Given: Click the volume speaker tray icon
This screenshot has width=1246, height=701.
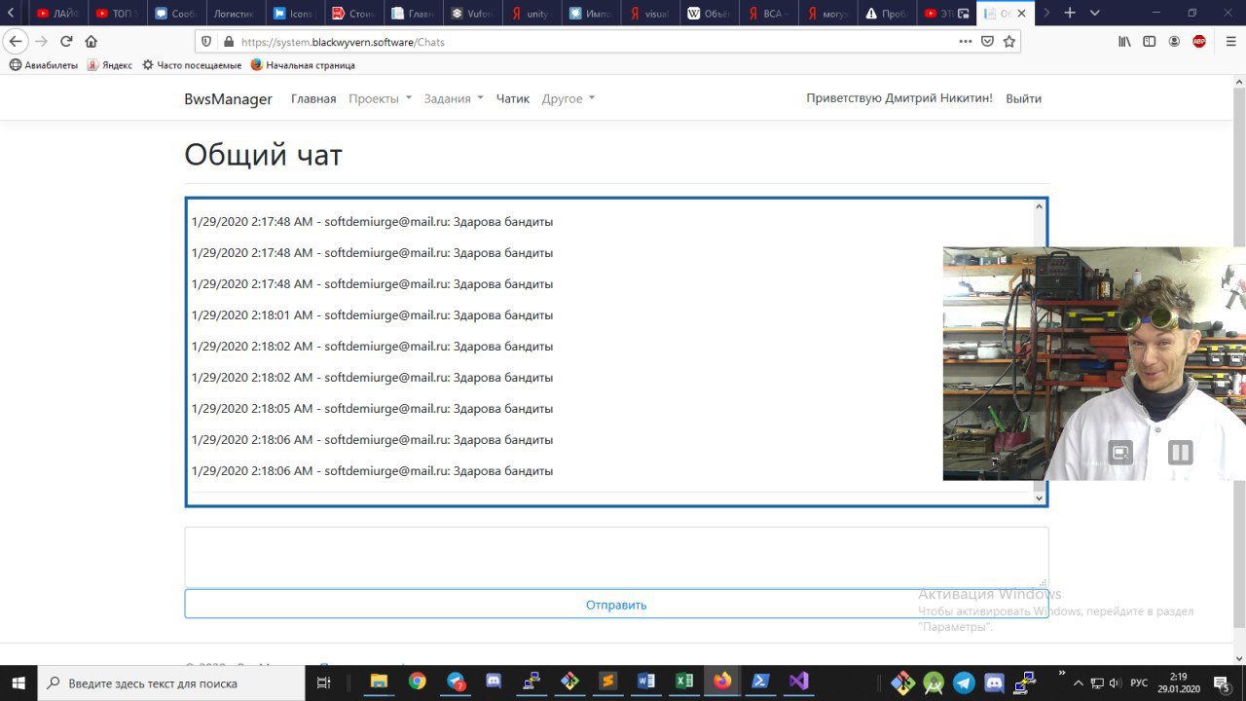Looking at the screenshot, I should (1115, 683).
